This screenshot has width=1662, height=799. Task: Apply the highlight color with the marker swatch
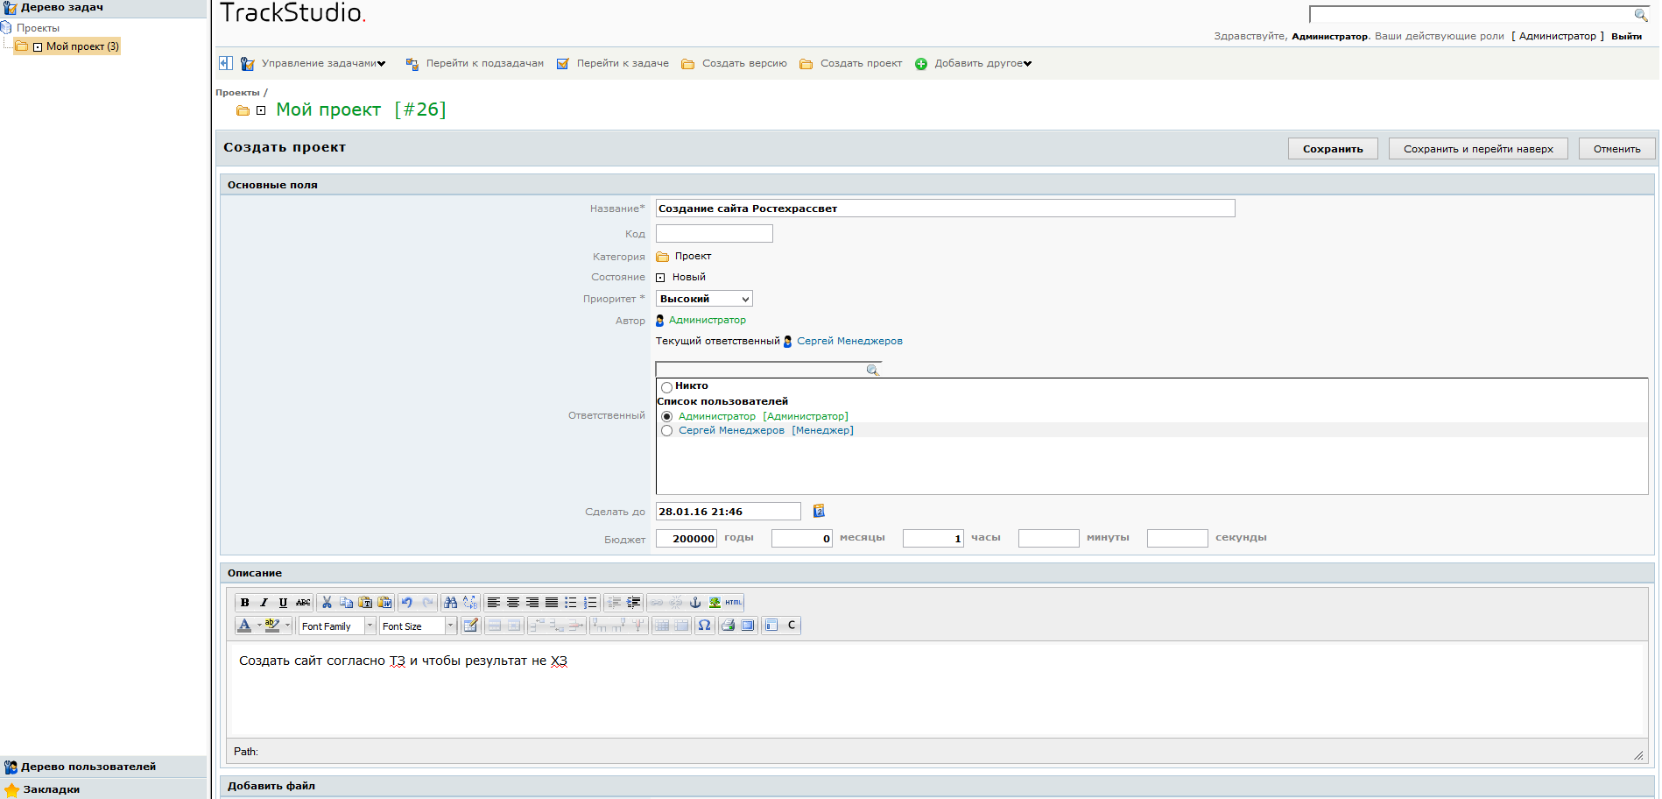[x=272, y=626]
